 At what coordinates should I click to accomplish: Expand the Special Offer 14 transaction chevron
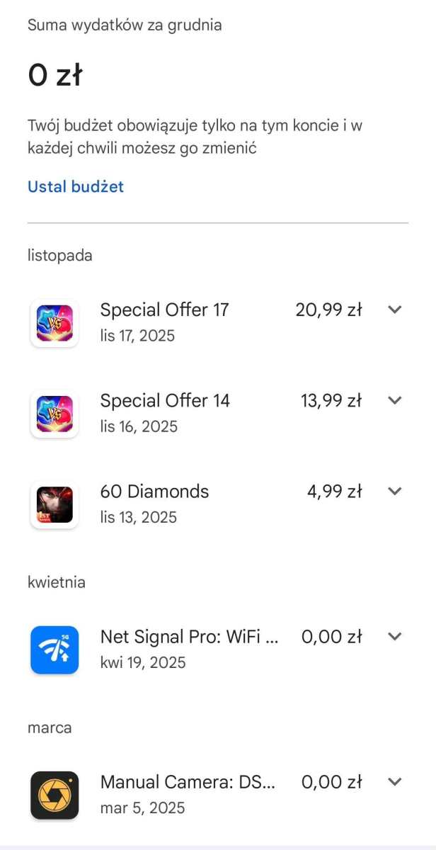pyautogui.click(x=394, y=399)
